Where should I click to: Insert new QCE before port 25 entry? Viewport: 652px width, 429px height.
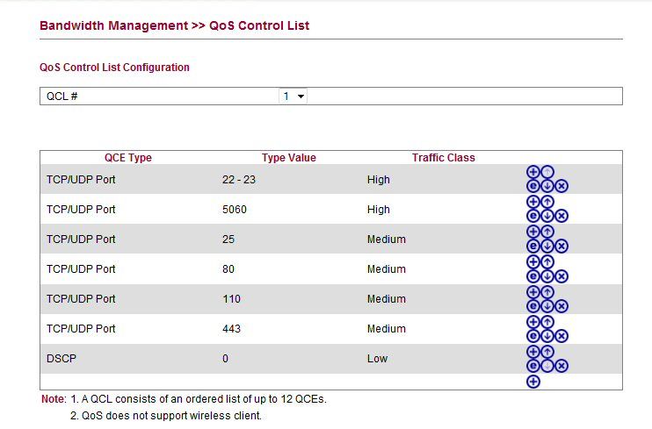(533, 232)
